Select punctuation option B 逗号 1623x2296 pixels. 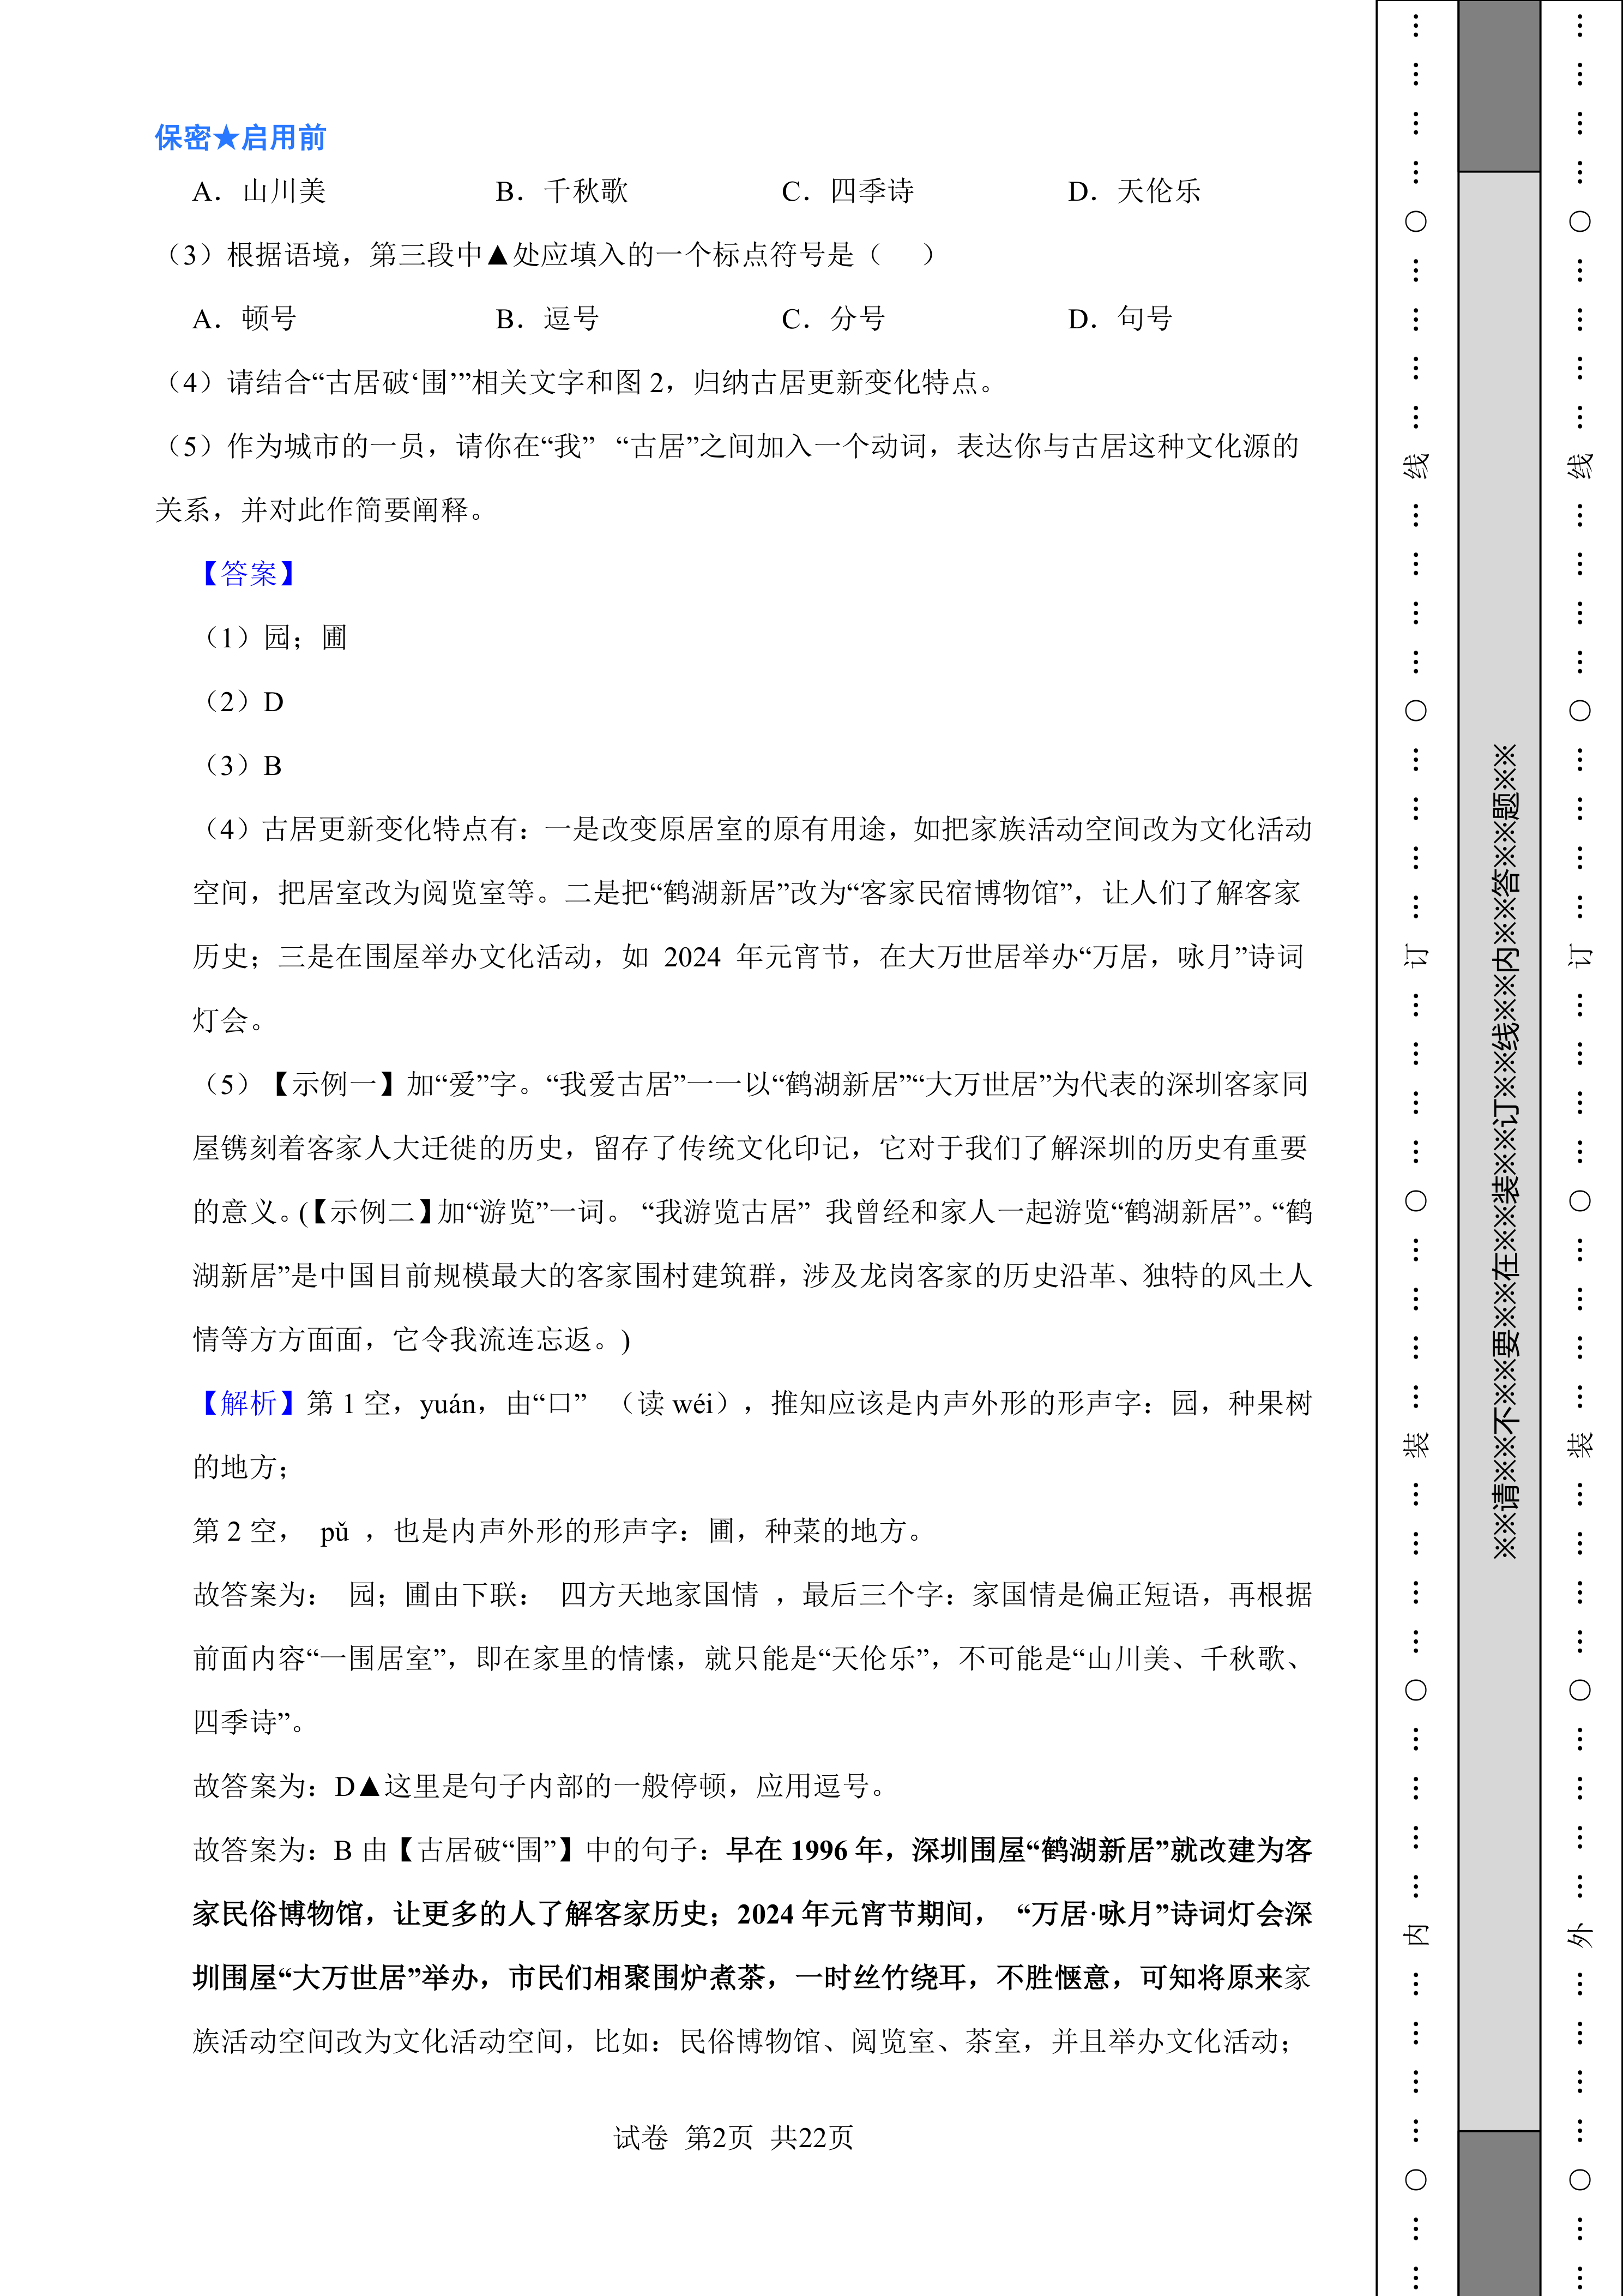tap(548, 319)
